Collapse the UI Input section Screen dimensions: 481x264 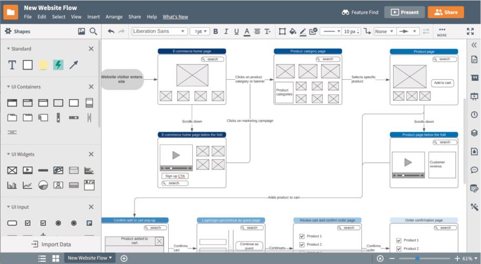point(8,207)
